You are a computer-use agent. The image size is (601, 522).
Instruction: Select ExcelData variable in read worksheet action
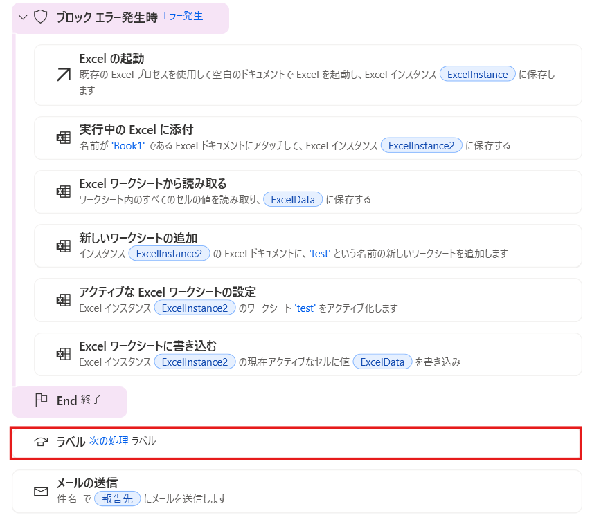click(x=293, y=200)
